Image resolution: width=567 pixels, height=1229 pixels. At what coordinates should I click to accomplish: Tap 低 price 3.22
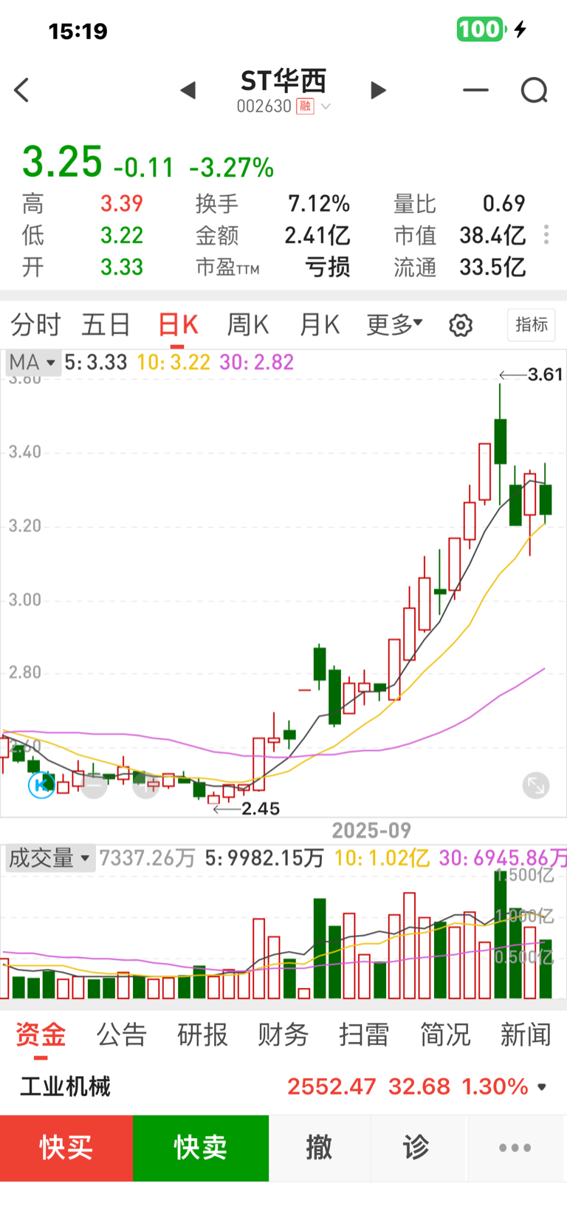pyautogui.click(x=122, y=235)
